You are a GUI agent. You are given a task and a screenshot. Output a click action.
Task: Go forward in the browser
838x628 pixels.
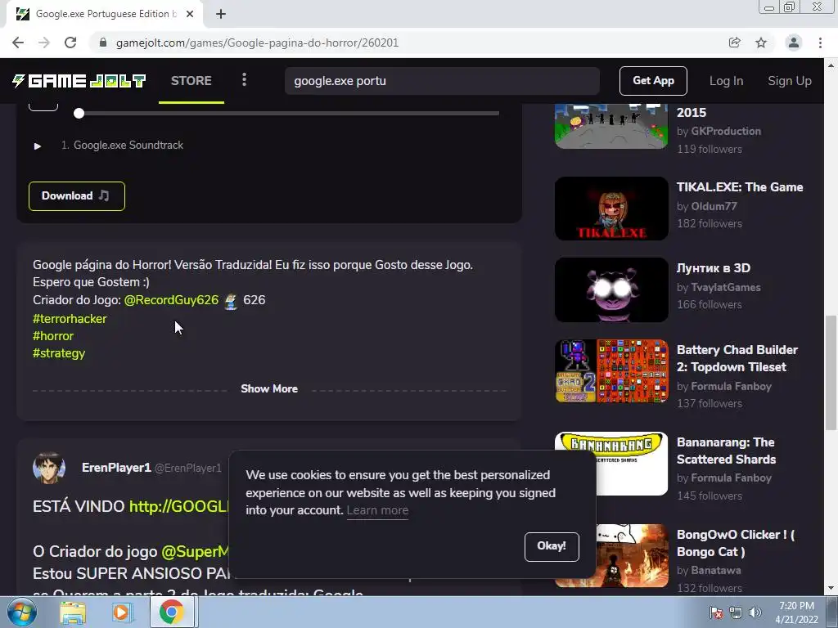coord(44,43)
